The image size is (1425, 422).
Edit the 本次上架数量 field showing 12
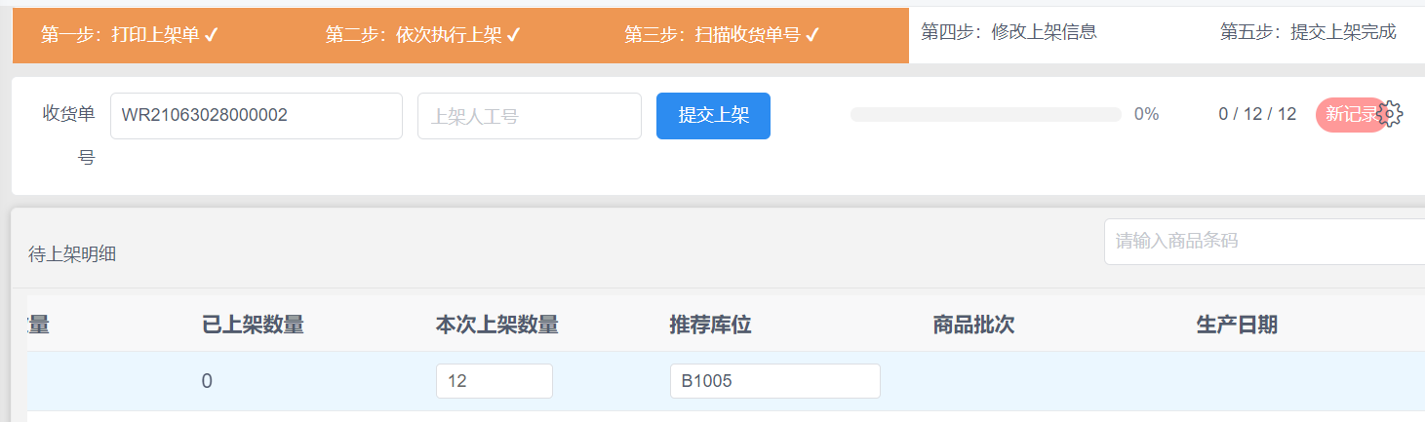[495, 381]
